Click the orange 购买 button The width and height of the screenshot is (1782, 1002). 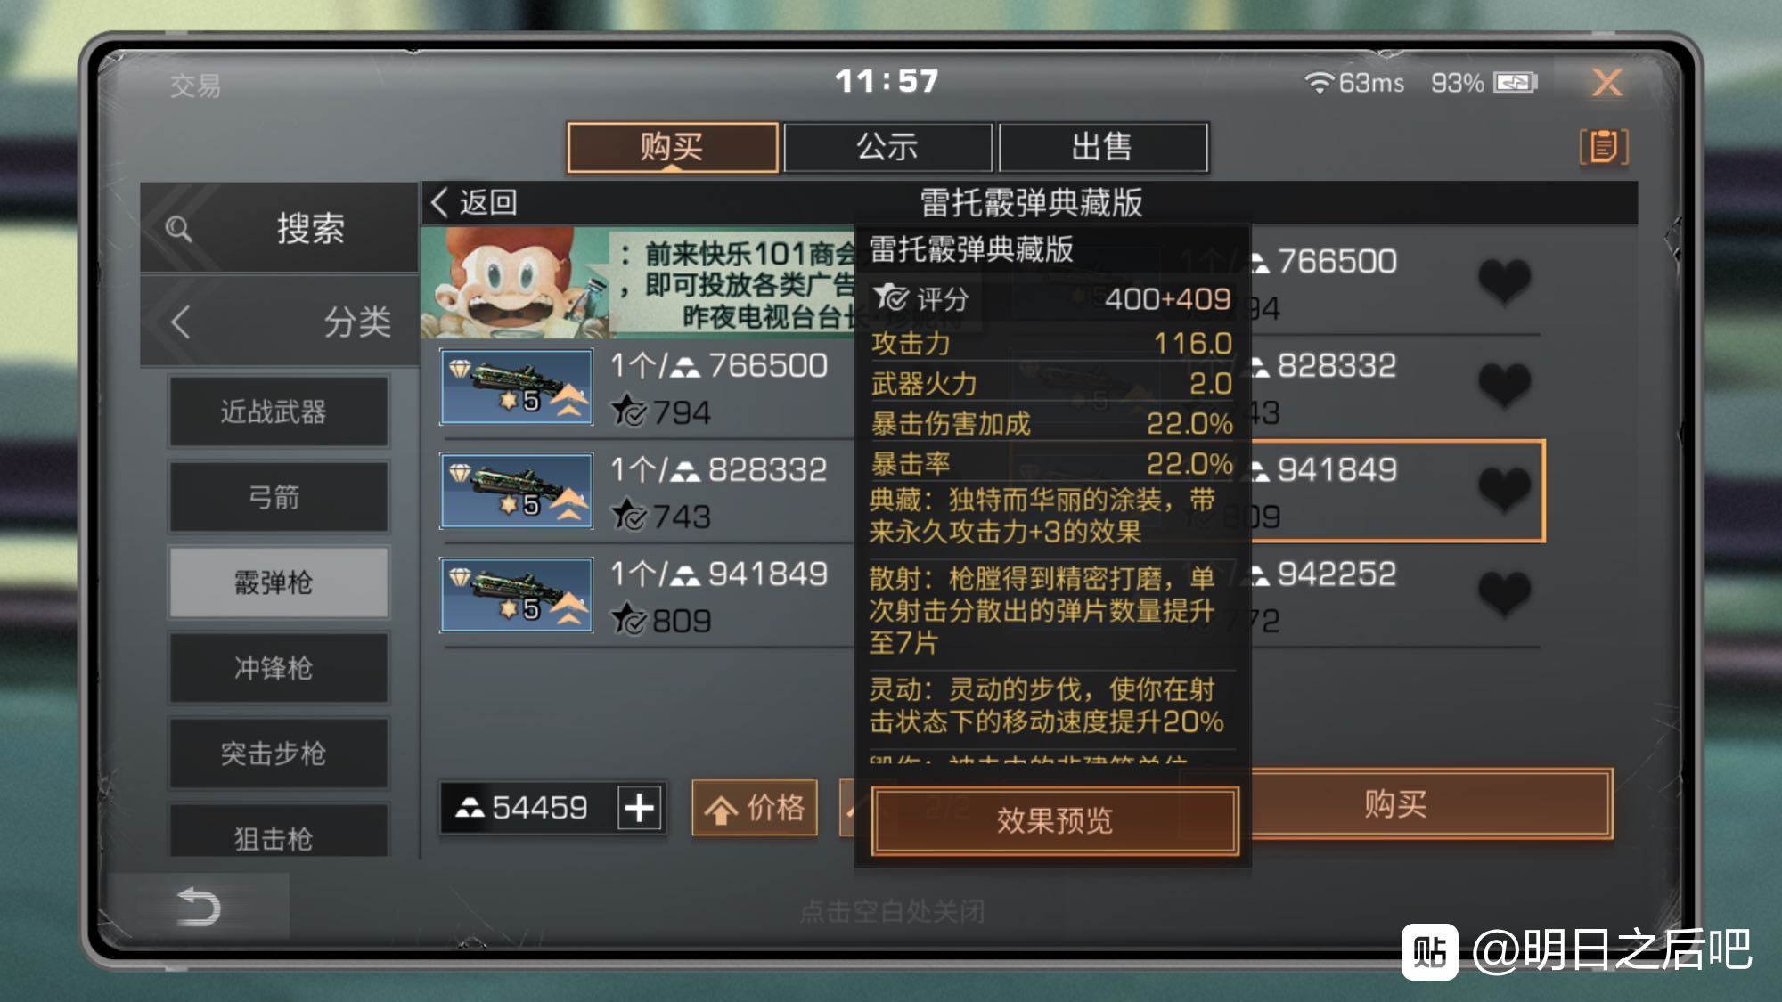pos(1395,804)
